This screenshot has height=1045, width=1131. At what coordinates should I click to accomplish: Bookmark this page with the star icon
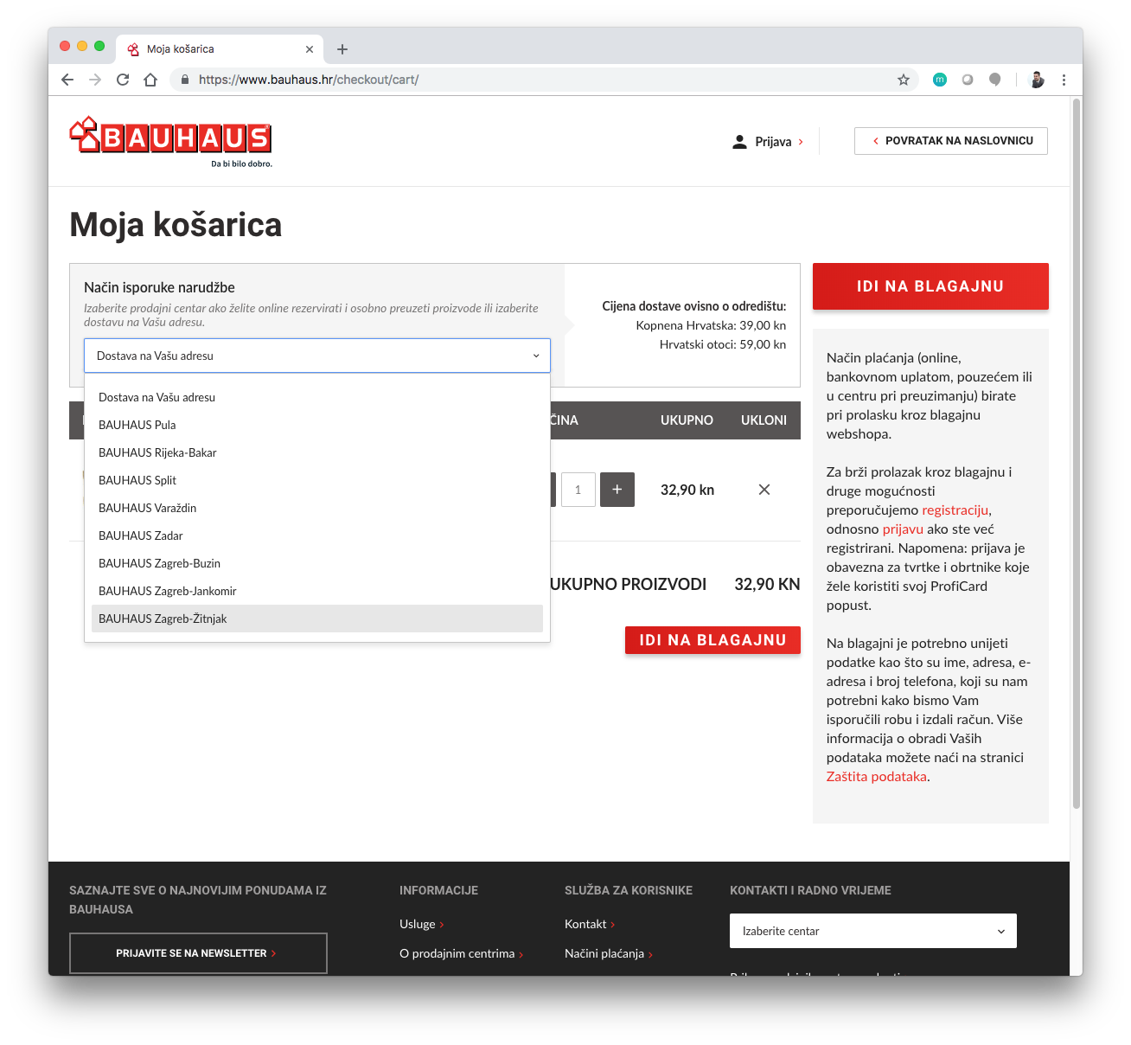904,80
